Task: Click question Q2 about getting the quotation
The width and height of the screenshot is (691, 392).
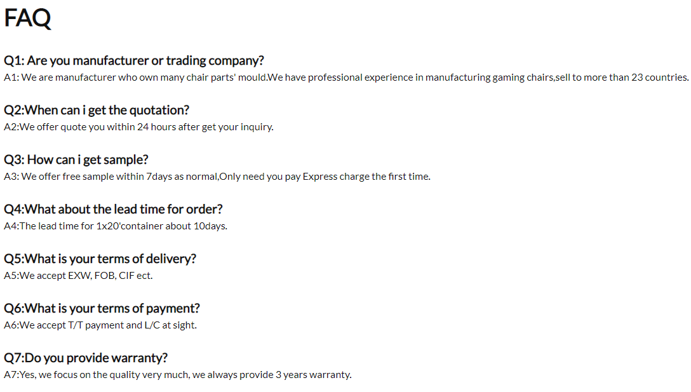Action: [x=97, y=111]
